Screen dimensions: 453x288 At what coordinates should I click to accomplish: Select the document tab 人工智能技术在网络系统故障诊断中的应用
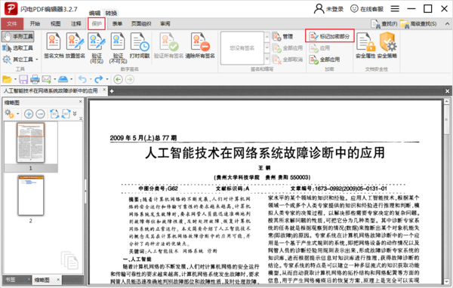coord(51,91)
